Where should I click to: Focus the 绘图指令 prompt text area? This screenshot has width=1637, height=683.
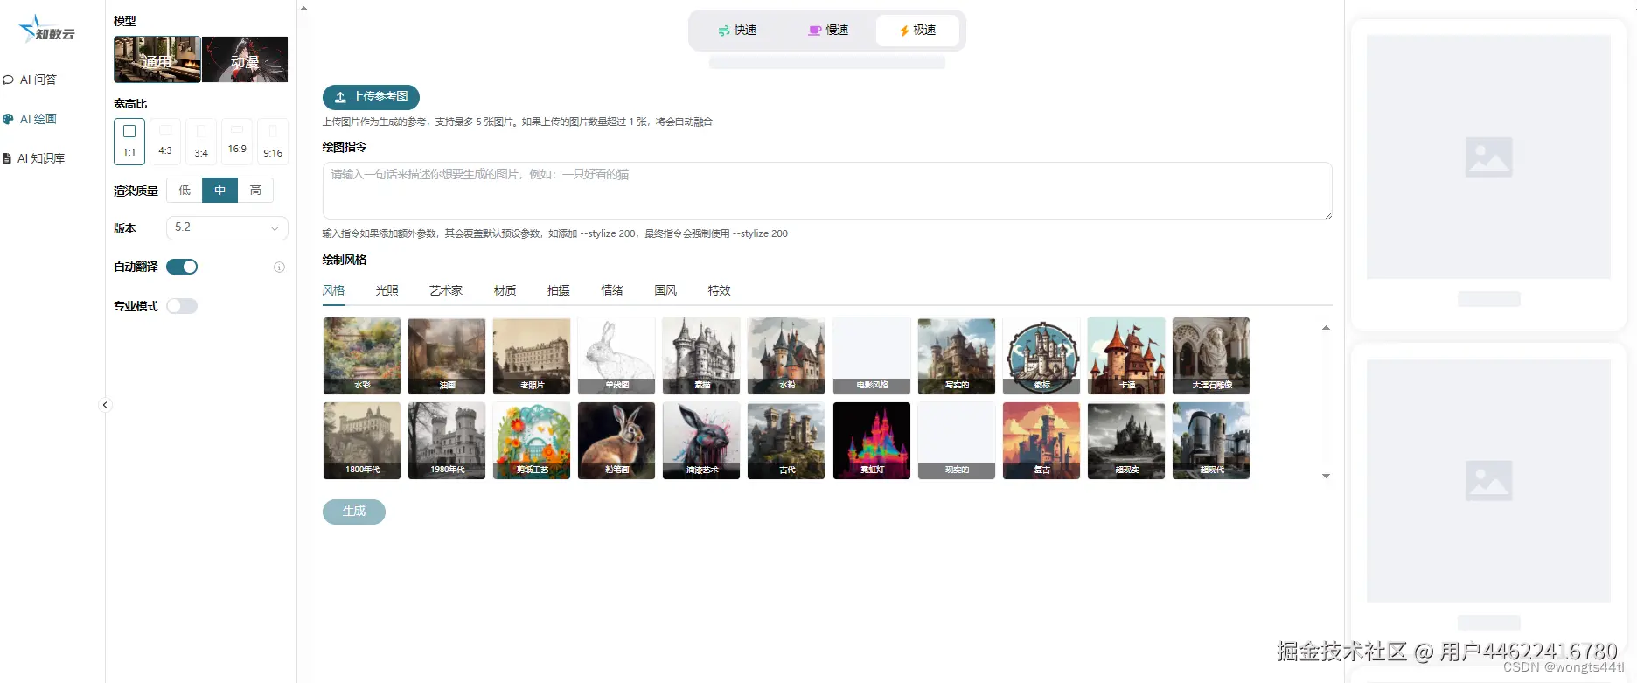tap(827, 191)
